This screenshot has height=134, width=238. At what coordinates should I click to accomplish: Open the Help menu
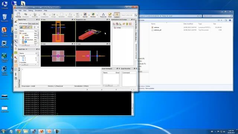pyautogui.click(x=45, y=10)
